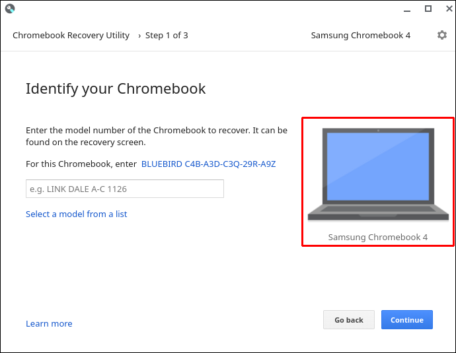Click the Identify your Chromebook heading
This screenshot has width=456, height=353.
click(x=116, y=89)
